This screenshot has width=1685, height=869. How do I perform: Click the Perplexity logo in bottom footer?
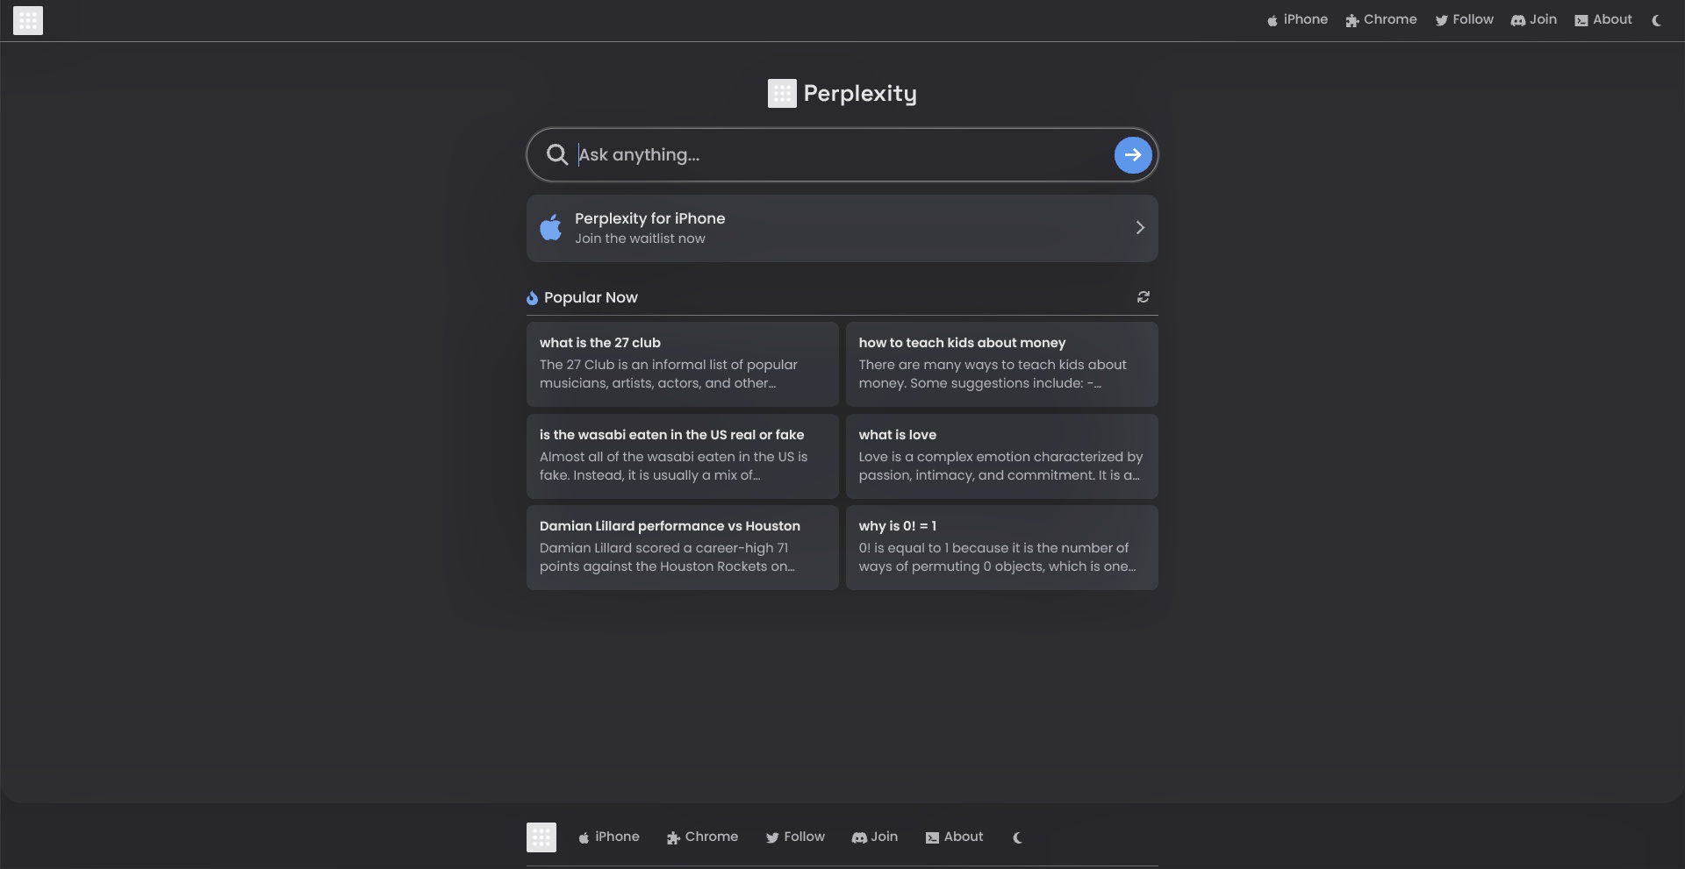(x=541, y=837)
